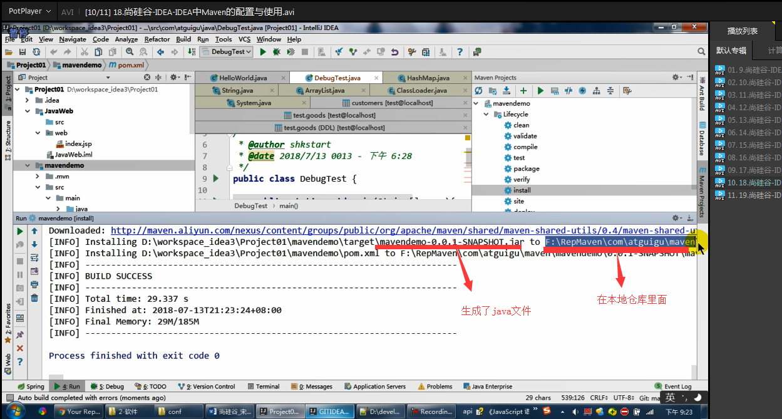782x419 pixels.
Task: Click Download Sources icon in Maven panel
Action: tap(506, 91)
